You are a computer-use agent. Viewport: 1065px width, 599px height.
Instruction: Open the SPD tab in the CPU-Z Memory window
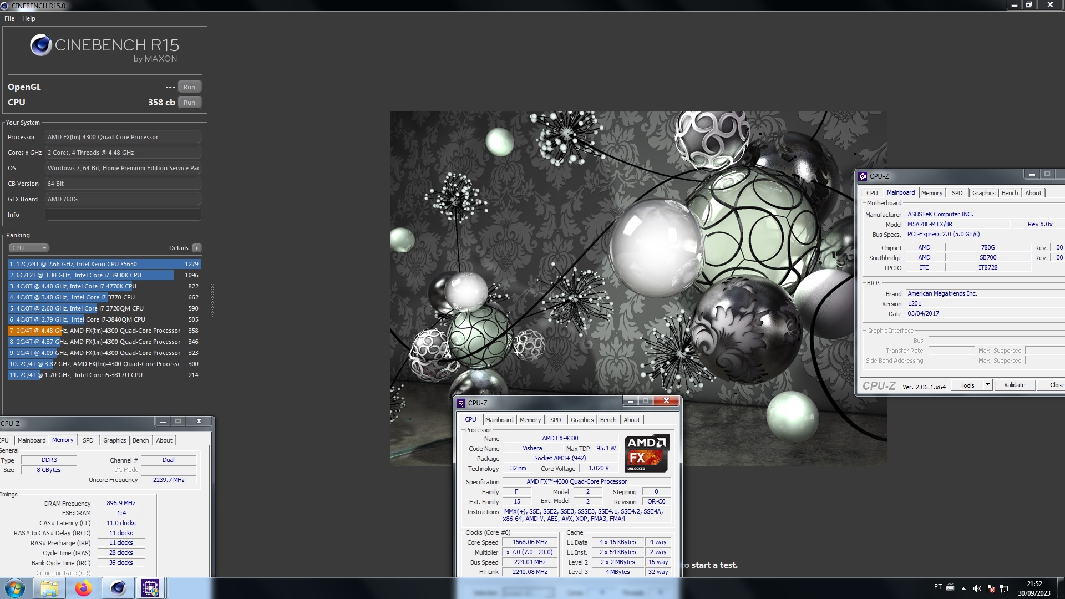point(88,440)
